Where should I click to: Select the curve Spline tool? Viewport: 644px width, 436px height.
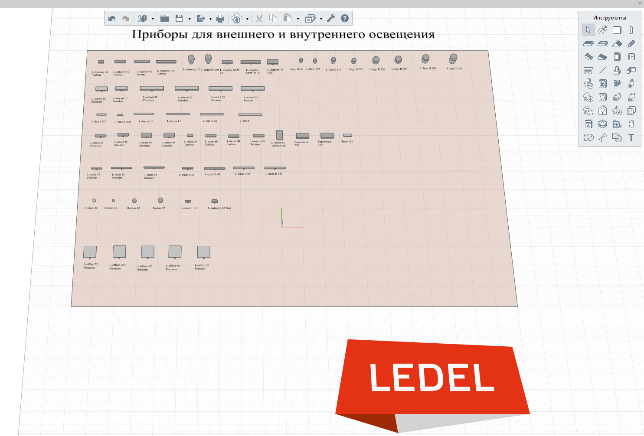pyautogui.click(x=603, y=137)
